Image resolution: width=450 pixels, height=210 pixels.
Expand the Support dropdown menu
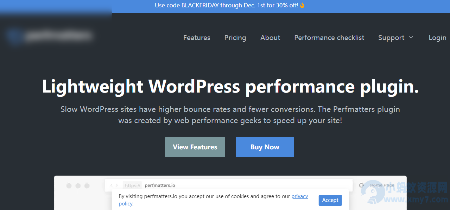point(395,38)
